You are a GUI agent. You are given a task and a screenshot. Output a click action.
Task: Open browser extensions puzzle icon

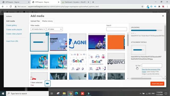point(159,6)
